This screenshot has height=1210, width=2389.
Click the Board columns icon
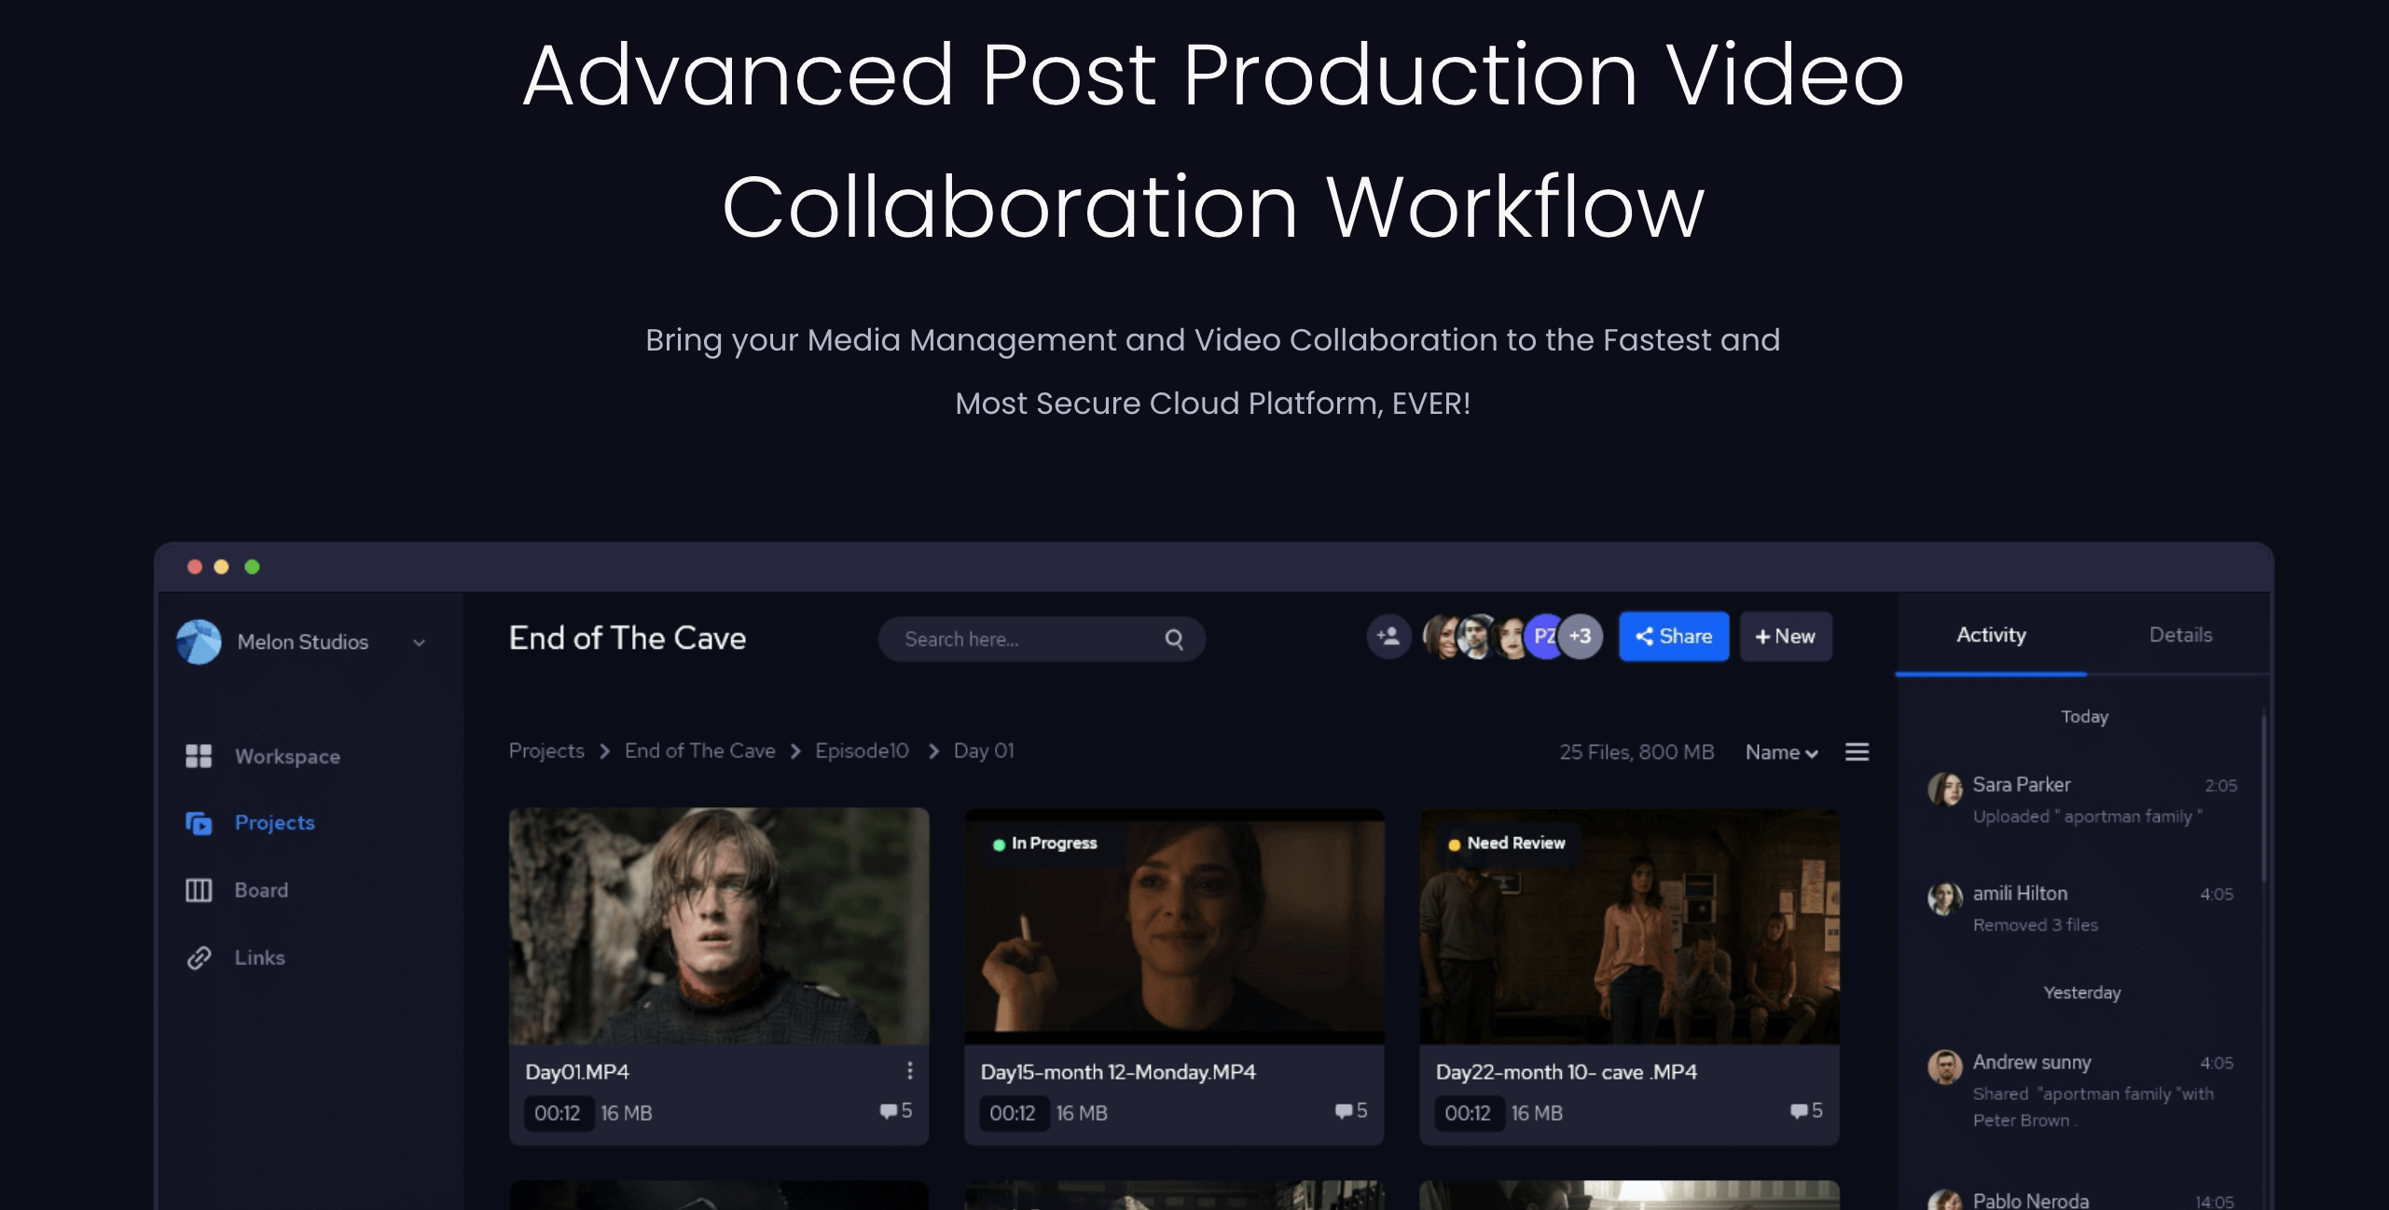[x=199, y=890]
